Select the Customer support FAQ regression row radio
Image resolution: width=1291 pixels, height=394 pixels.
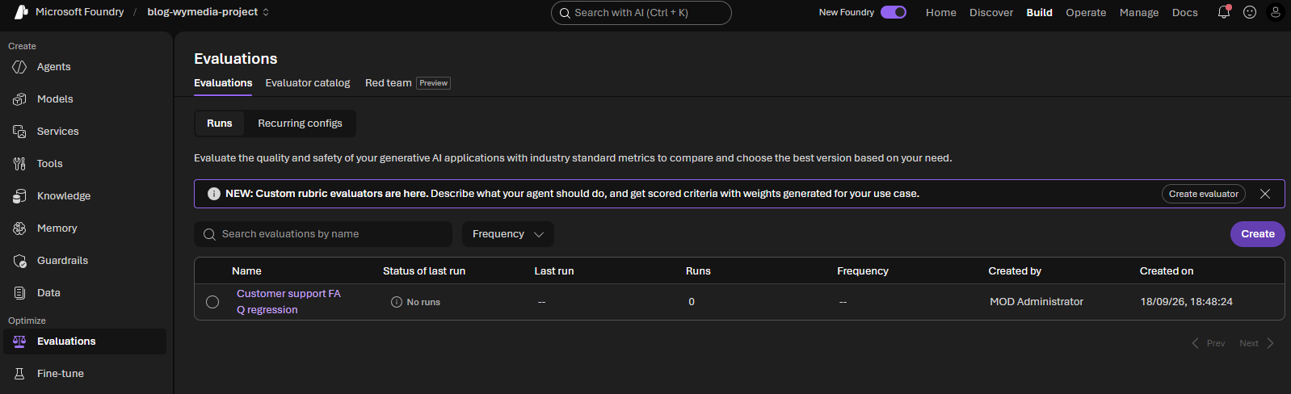[212, 302]
